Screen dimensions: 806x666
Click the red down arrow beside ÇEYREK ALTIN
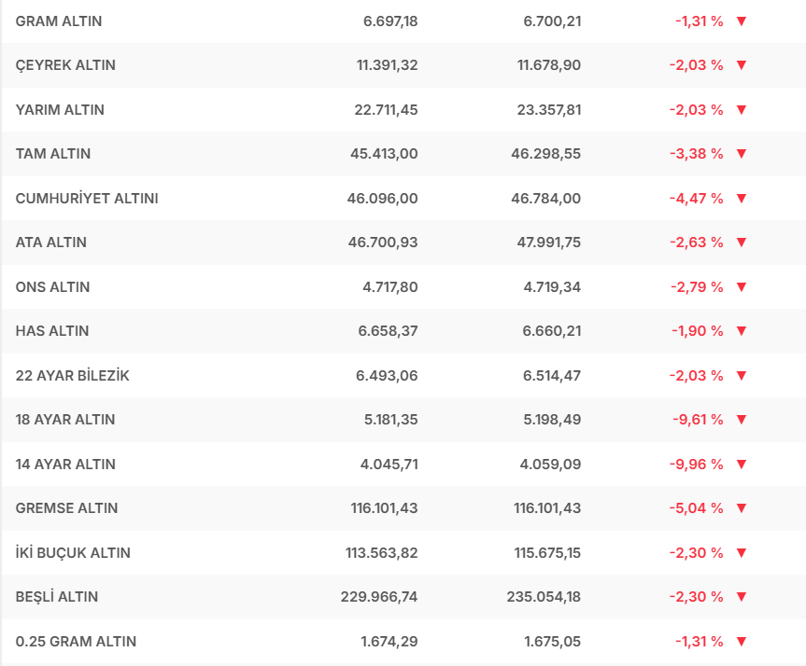(742, 65)
